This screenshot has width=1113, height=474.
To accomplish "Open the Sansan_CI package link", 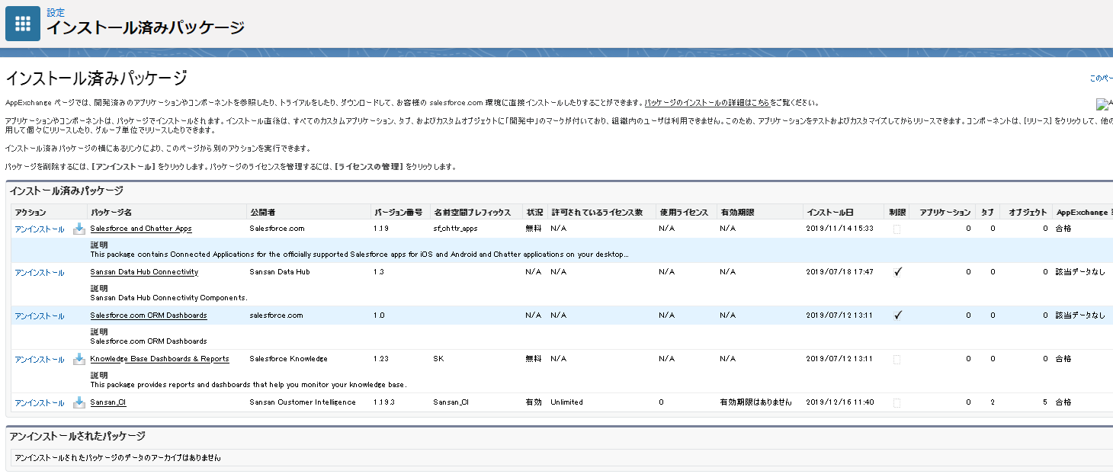I will 108,402.
